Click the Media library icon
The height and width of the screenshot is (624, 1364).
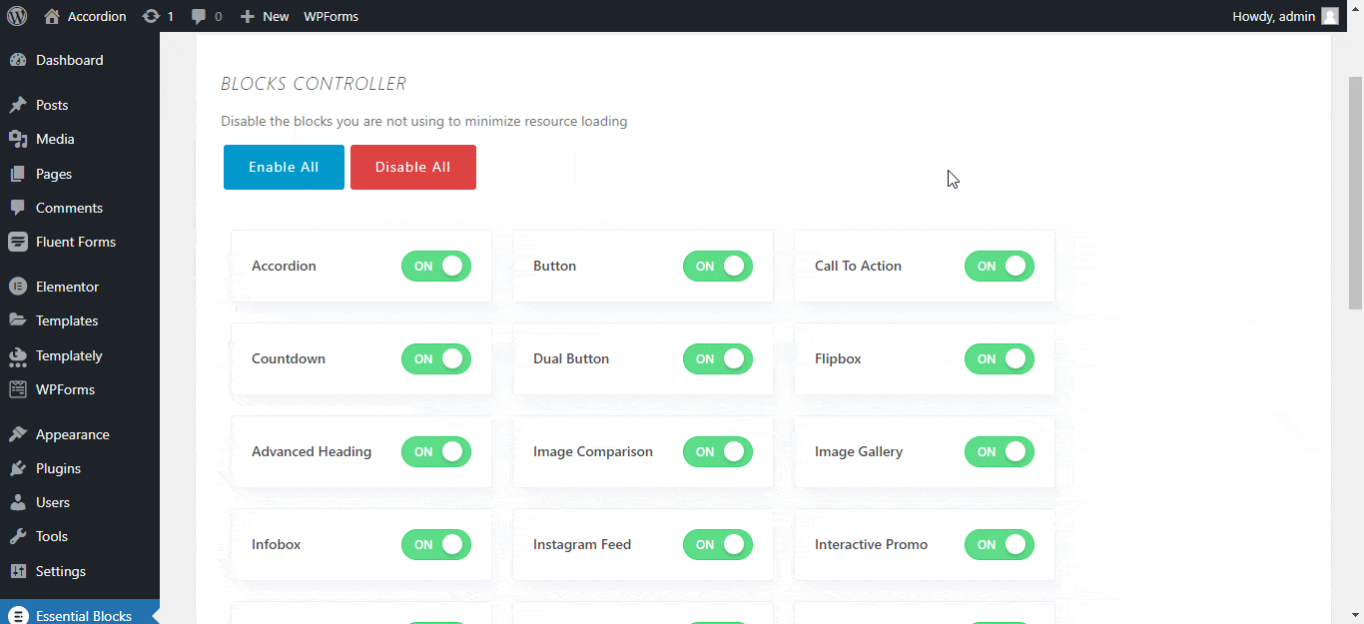(18, 139)
